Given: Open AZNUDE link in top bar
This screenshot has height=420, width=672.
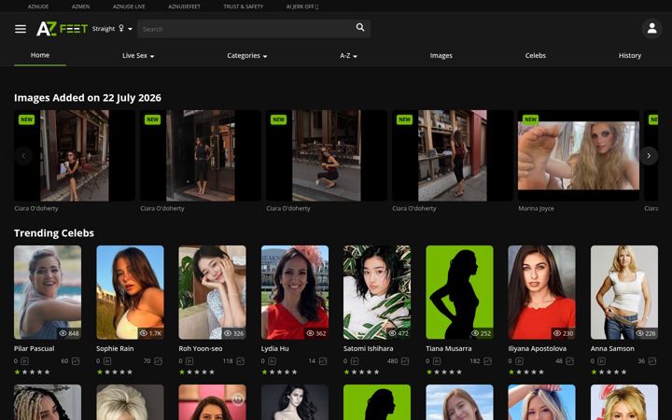Looking at the screenshot, I should coord(38,7).
